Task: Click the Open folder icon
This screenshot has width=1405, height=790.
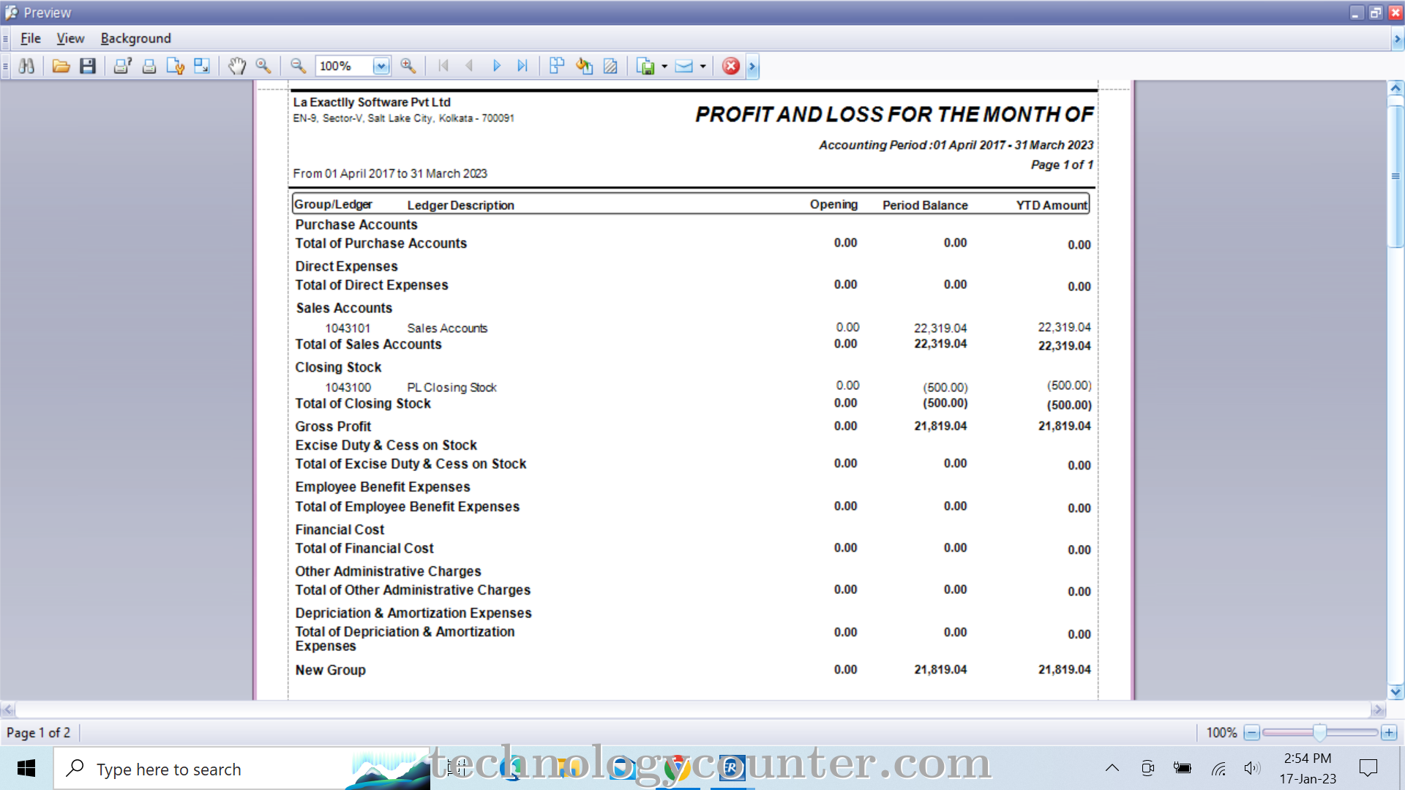Action: 61,67
